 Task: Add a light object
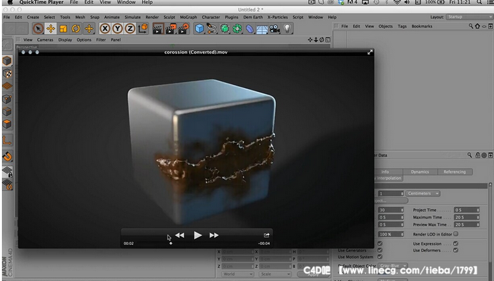point(287,29)
